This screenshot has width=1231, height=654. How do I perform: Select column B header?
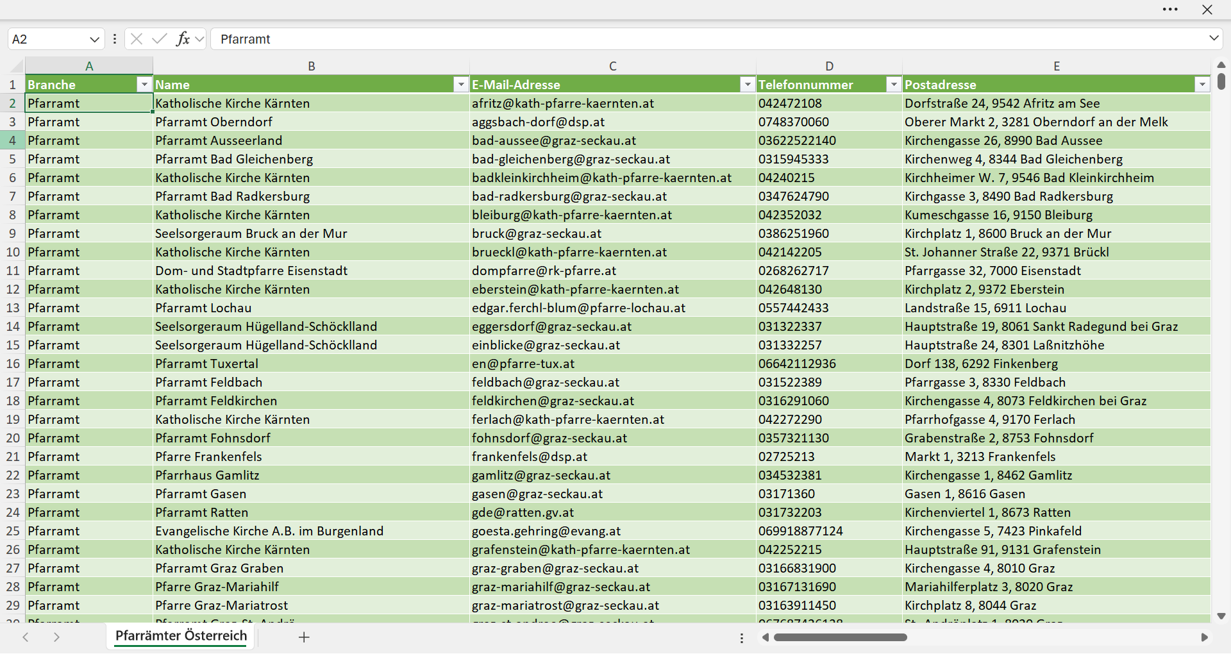(312, 66)
